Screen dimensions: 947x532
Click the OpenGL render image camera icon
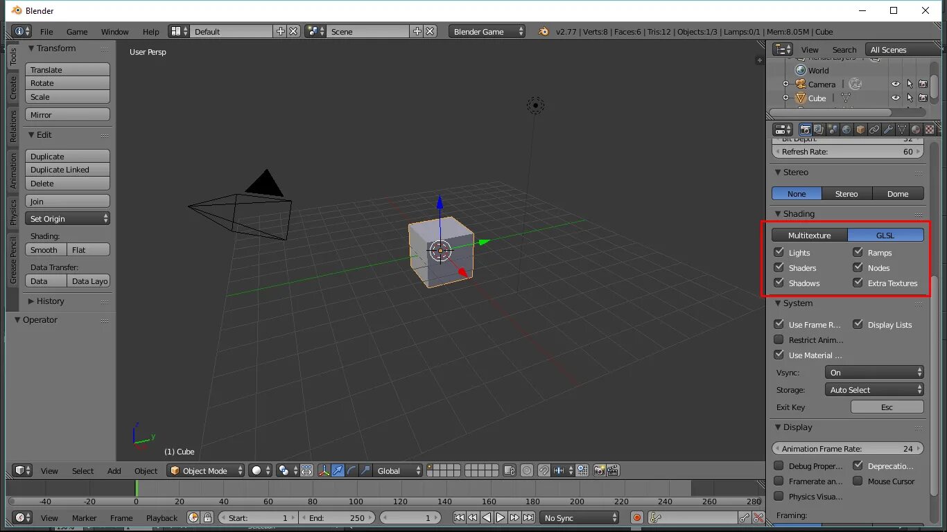(600, 470)
